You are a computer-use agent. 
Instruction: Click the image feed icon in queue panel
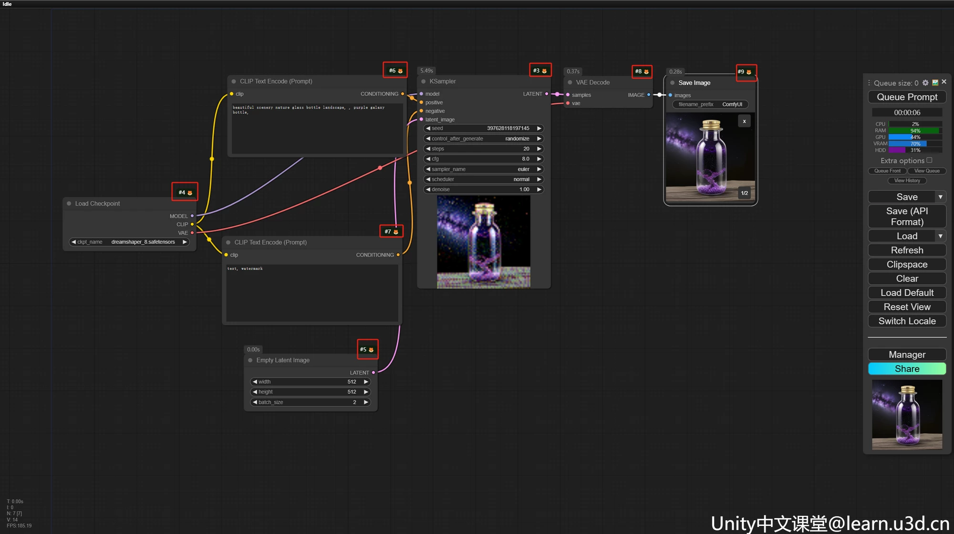[935, 83]
